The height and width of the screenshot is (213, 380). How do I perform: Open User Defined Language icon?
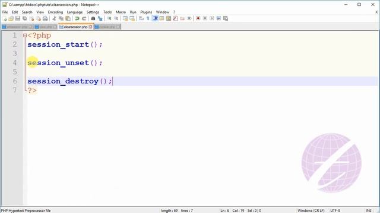click(161, 18)
